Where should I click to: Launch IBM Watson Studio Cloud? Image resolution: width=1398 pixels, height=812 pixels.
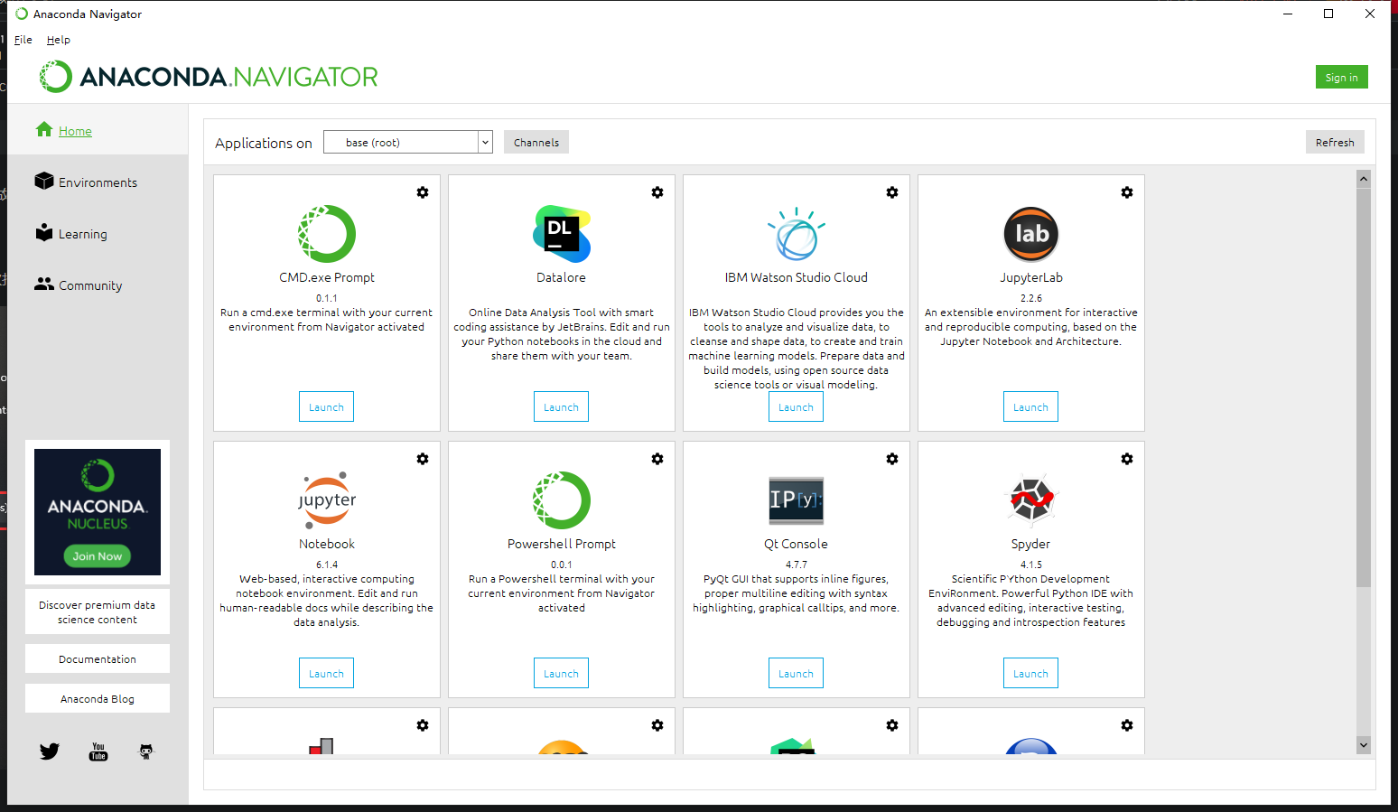(797, 406)
